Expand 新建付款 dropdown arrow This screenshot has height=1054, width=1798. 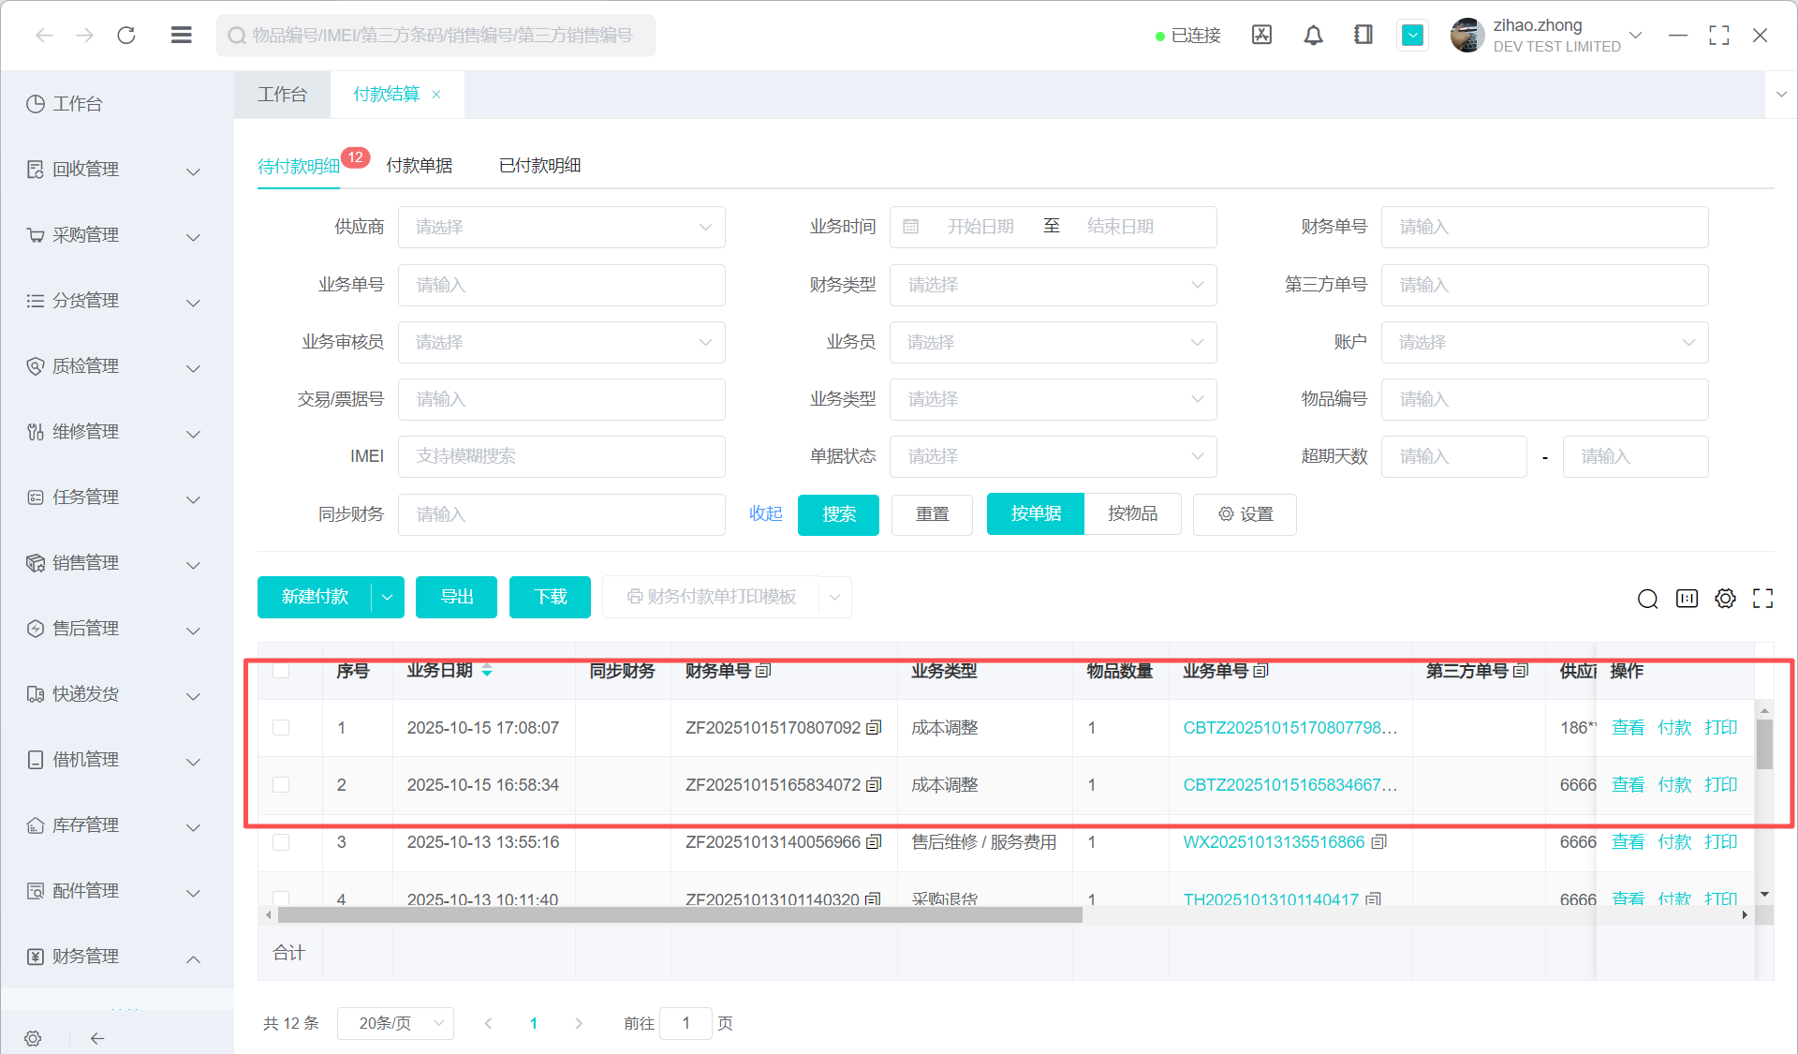(x=387, y=598)
